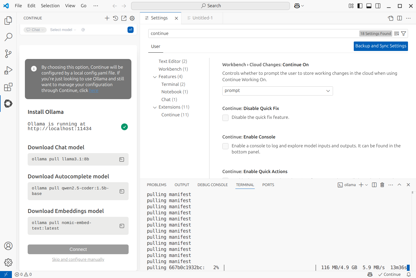The image size is (416, 278).
Task: Split the terminal panel
Action: (374, 185)
